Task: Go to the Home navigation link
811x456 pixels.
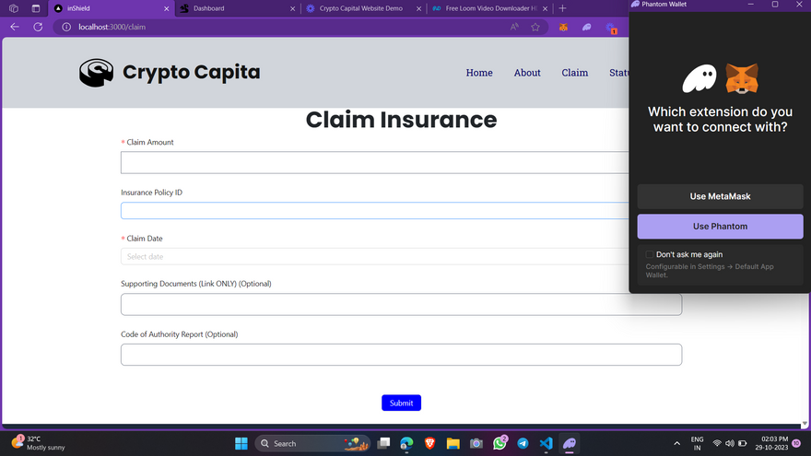Action: [479, 73]
